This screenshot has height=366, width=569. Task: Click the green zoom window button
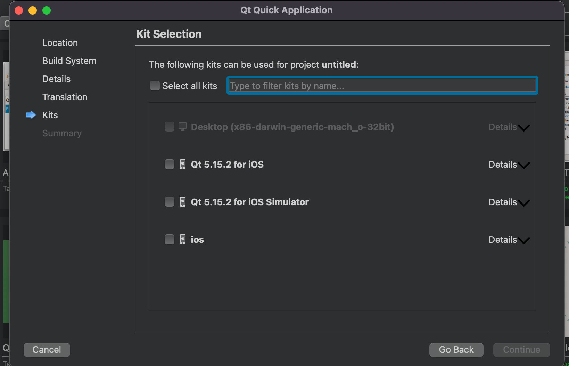[47, 10]
